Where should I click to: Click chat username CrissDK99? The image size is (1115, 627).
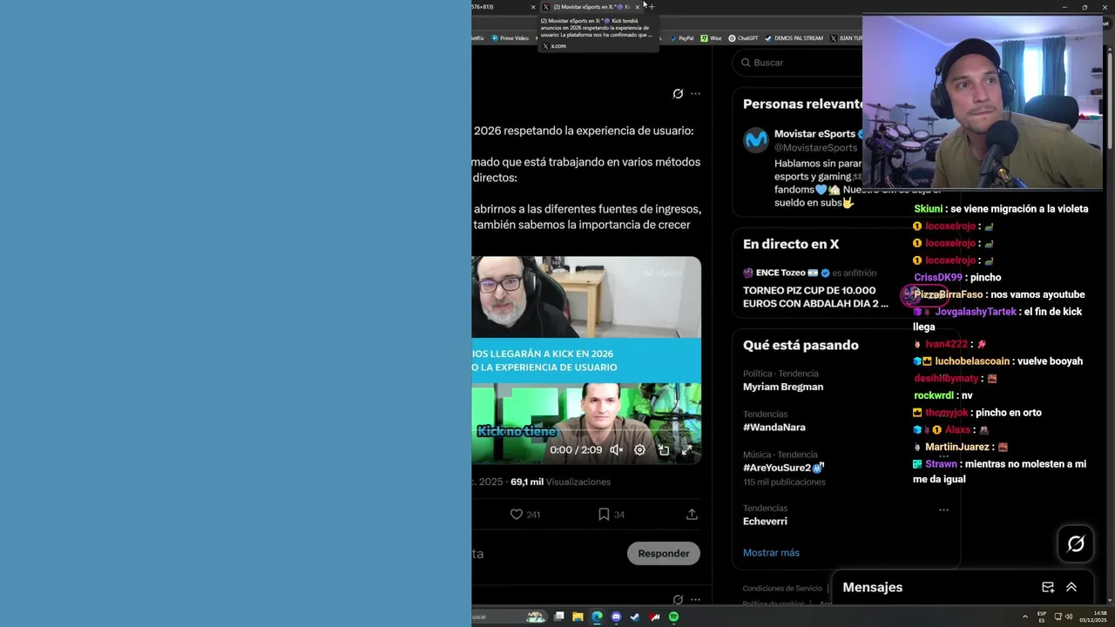point(938,278)
